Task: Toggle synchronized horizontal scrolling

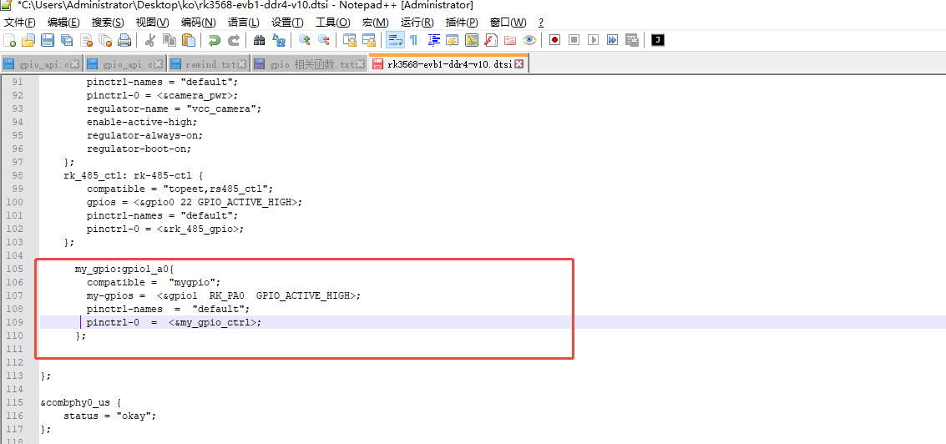Action: click(369, 40)
